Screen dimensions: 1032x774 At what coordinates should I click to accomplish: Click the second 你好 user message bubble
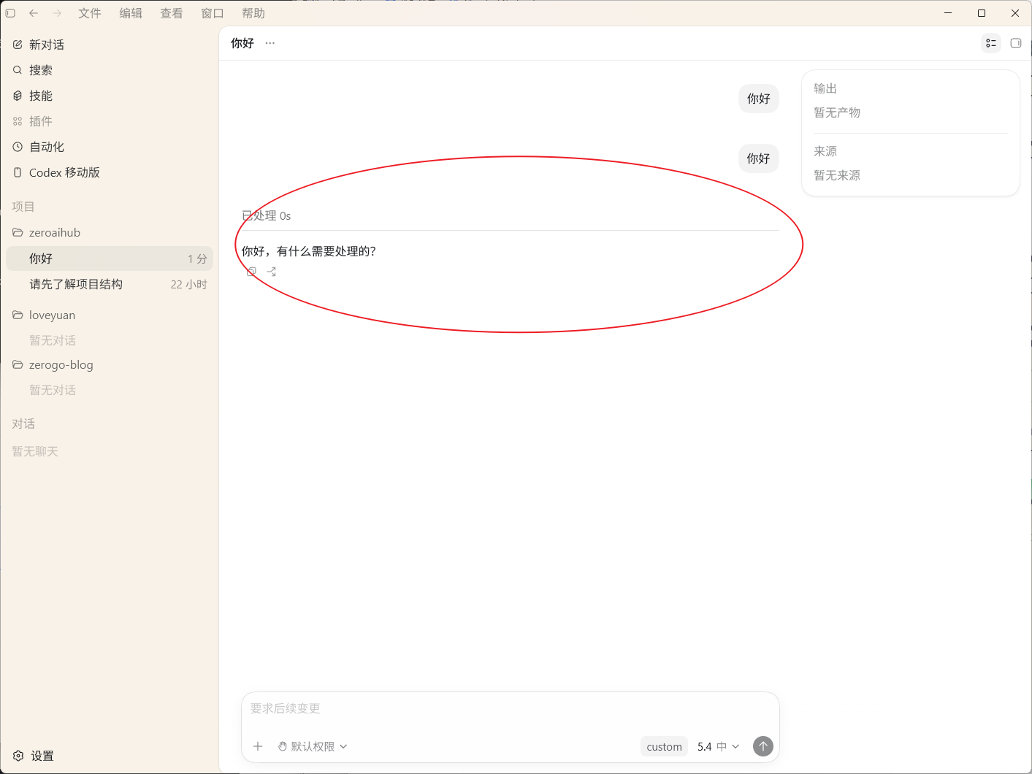(x=759, y=158)
